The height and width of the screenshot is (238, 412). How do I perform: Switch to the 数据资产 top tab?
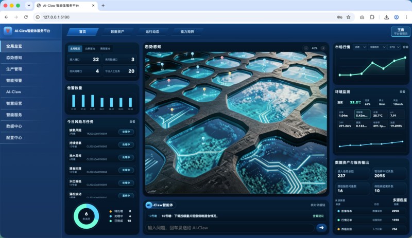point(117,31)
